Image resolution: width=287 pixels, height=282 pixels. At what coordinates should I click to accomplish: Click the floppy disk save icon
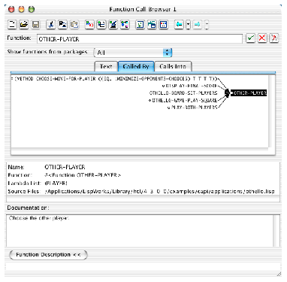tap(36, 24)
